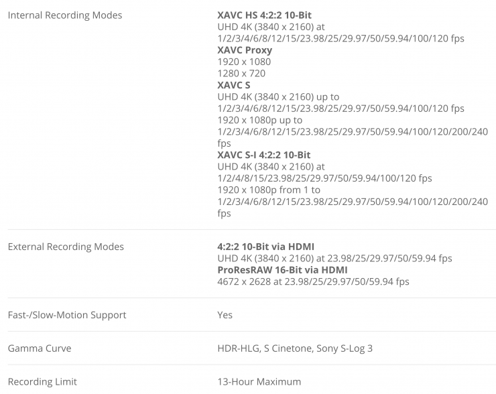
Task: Click the Recording Limit label
Action: [x=42, y=382]
